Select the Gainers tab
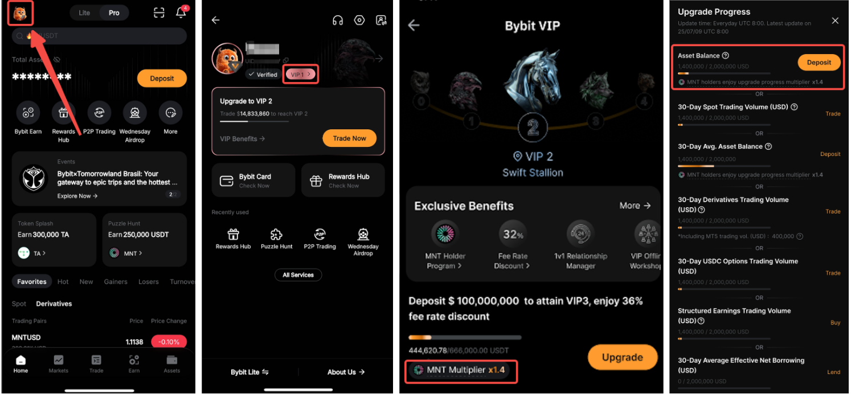Image resolution: width=851 pixels, height=394 pixels. 116,282
